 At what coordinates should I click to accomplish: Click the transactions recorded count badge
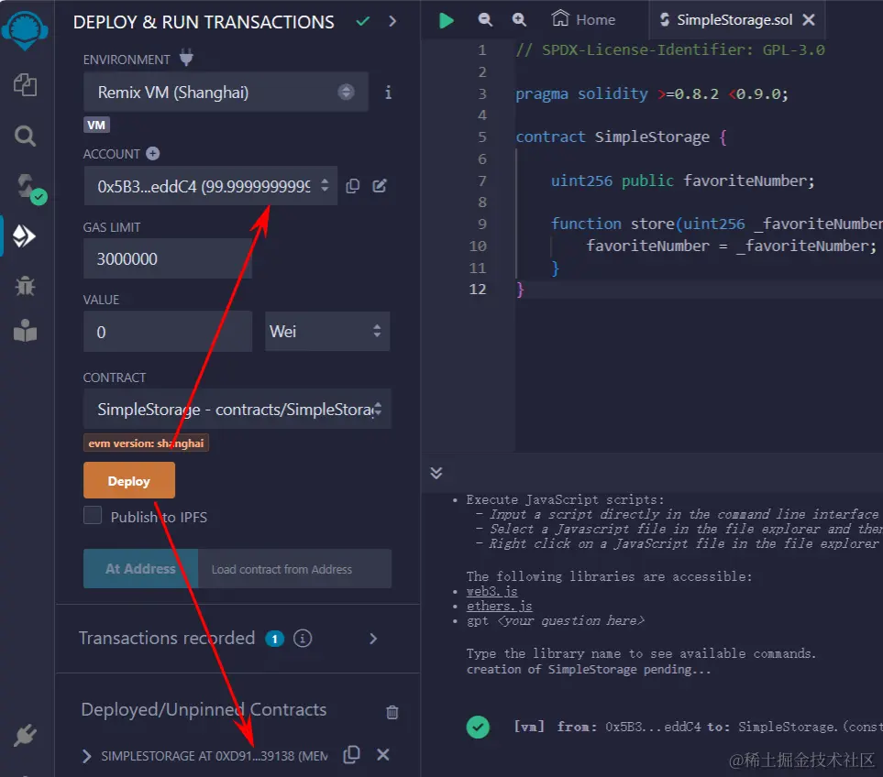tap(274, 639)
